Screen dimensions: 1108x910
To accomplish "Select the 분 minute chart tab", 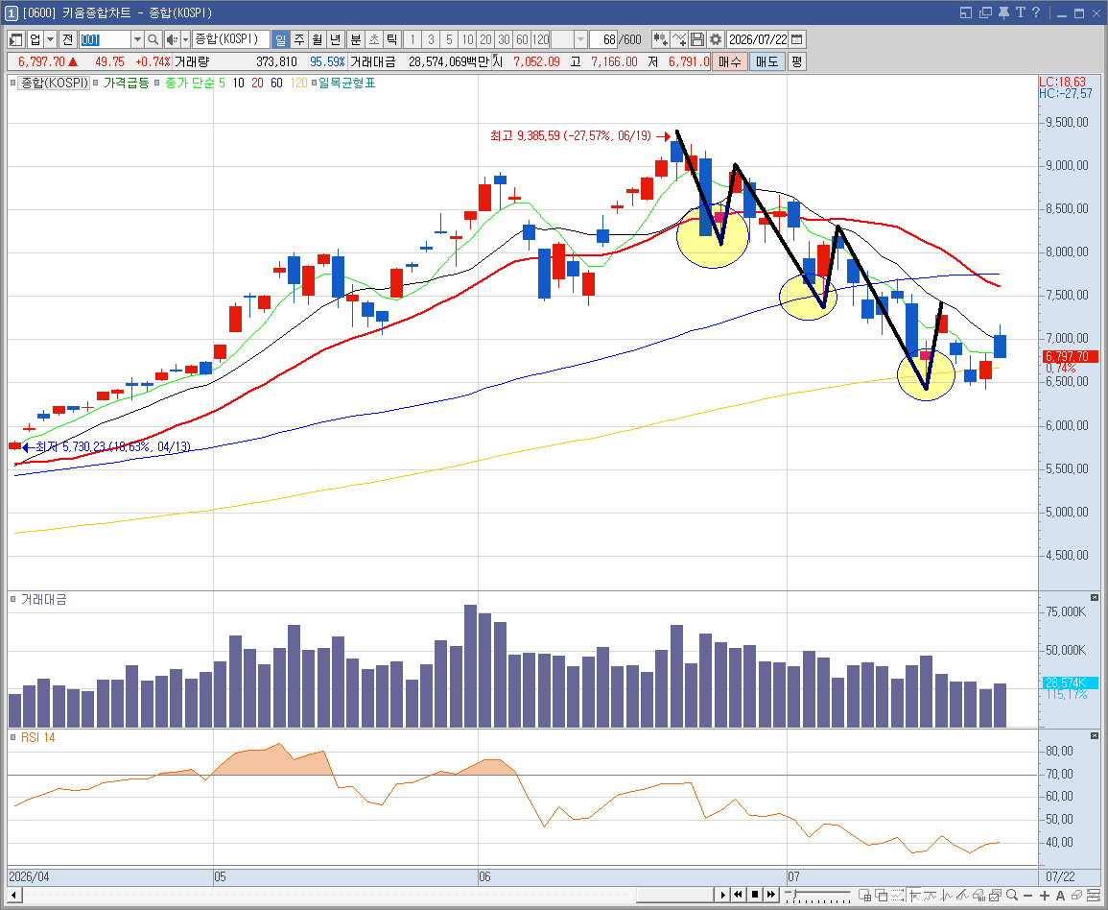I will (356, 39).
